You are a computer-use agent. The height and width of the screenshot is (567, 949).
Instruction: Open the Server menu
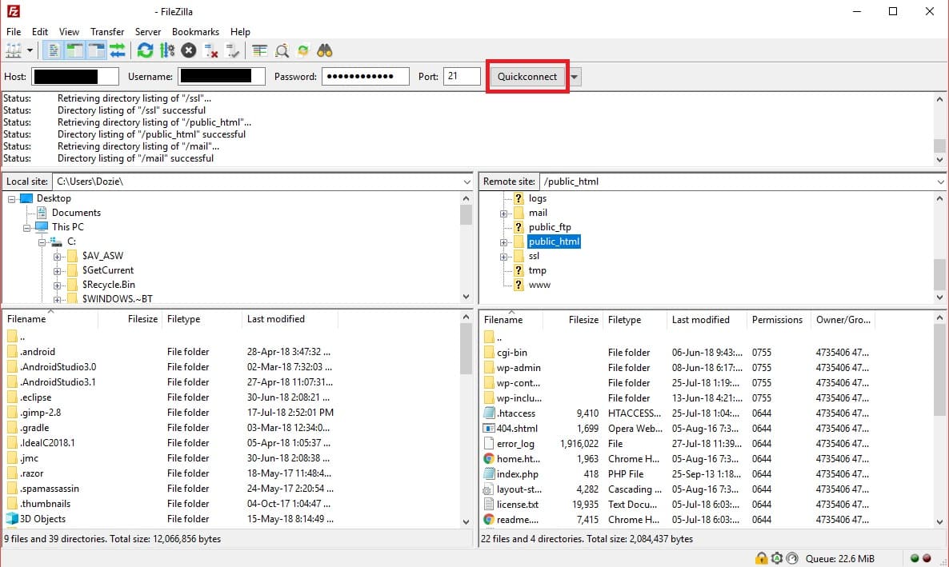click(148, 31)
